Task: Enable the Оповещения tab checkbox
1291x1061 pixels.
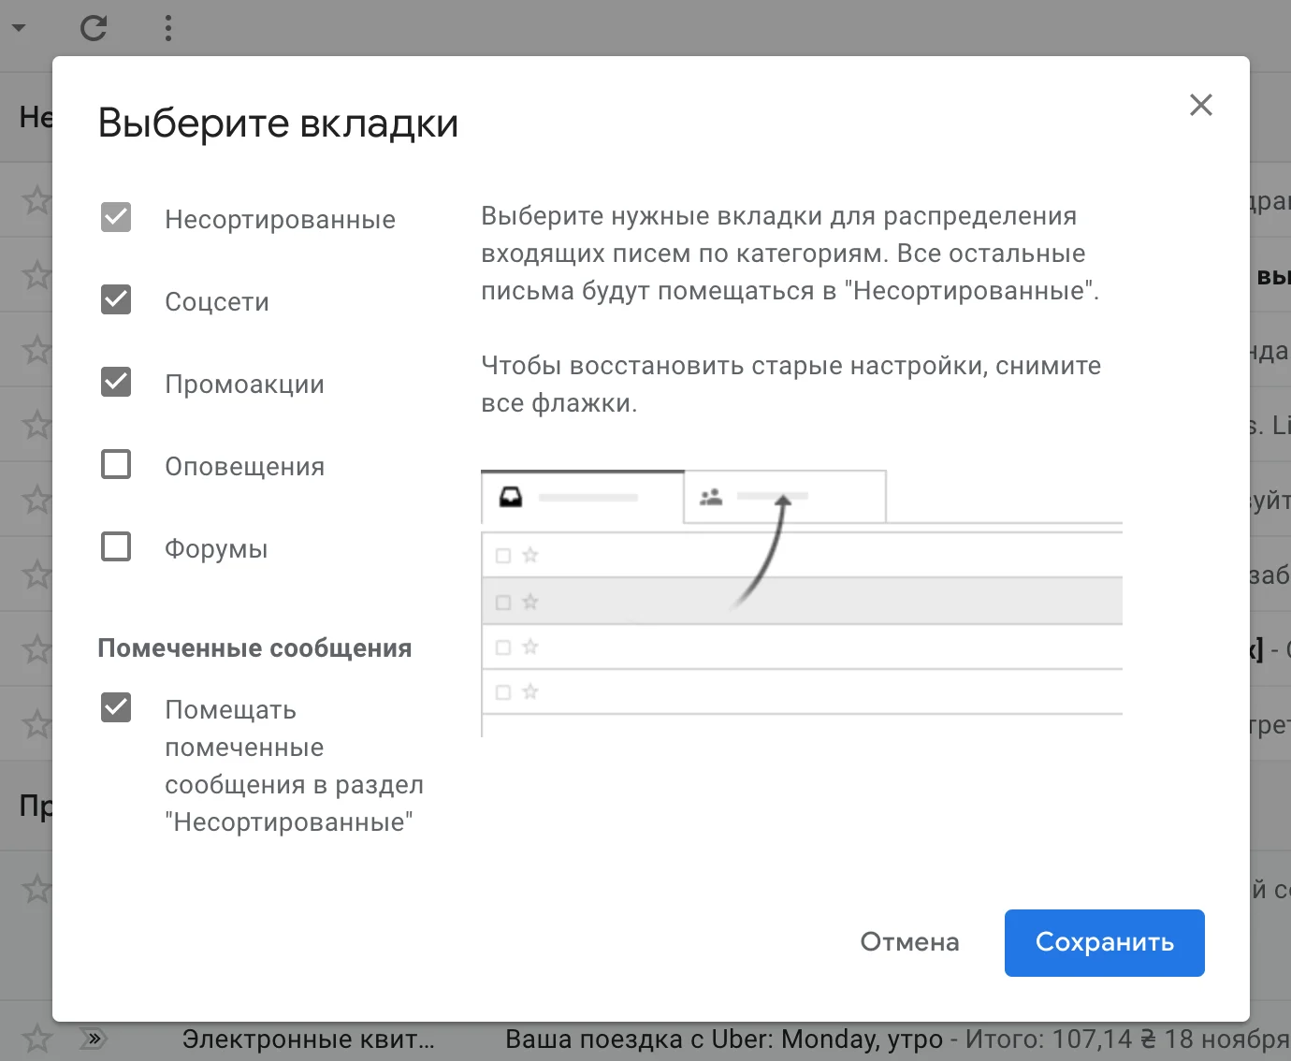Action: point(116,465)
